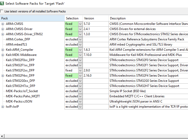Image resolution: width=188 pixels, height=139 pixels.
Task: Click 'CMSIS Drivers for external devices' description
Action: pos(133,29)
